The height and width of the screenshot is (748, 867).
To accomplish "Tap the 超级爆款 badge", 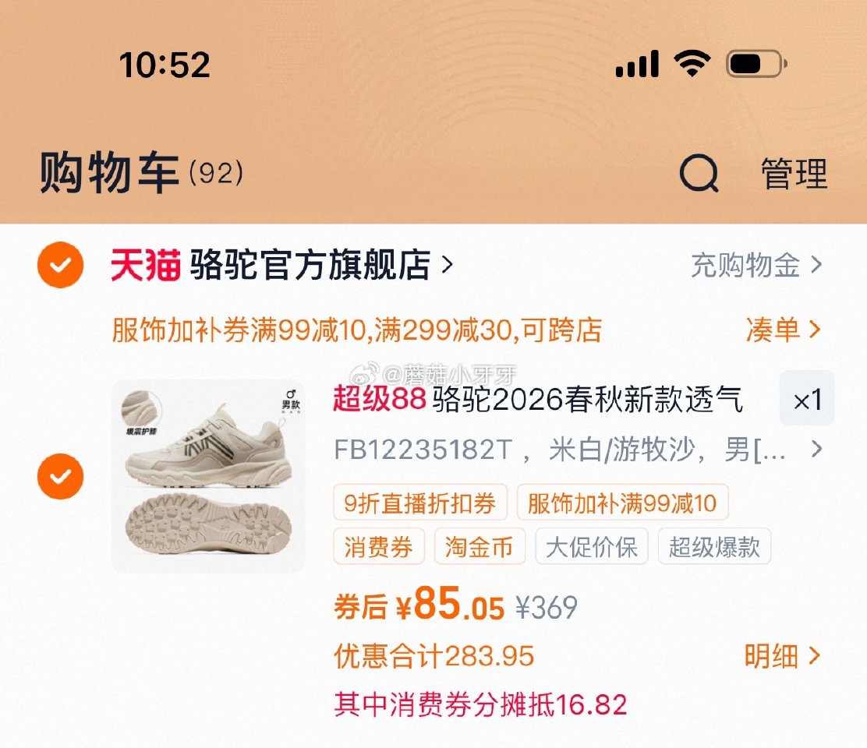I will 714,546.
